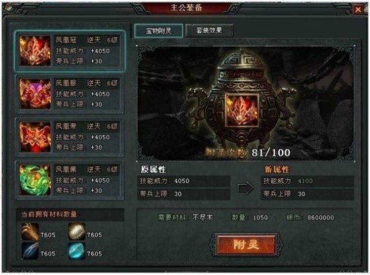Click the 凤凰佩 skill power +4050 line
Viewport: 370px width, 275px height.
(83, 180)
